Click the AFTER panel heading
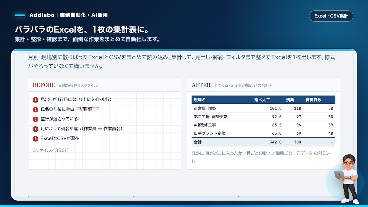The width and height of the screenshot is (368, 207). 201,85
